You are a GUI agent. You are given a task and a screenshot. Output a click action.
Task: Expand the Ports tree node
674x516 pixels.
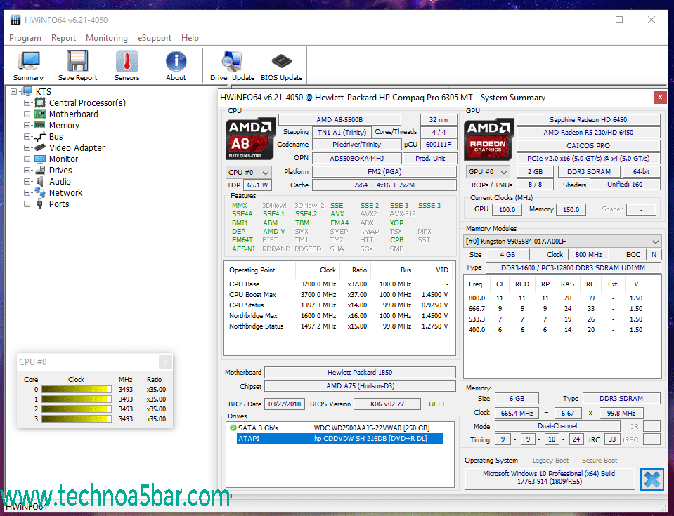[x=27, y=204]
